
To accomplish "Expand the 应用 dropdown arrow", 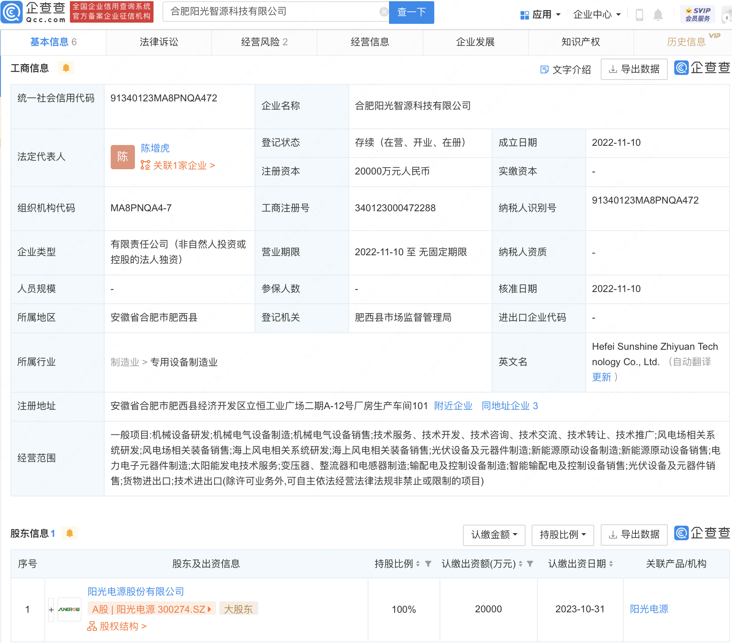I will tap(558, 15).
